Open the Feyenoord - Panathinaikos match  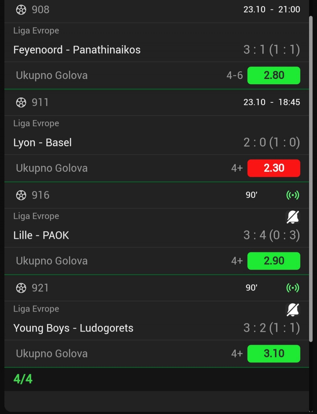(x=77, y=50)
